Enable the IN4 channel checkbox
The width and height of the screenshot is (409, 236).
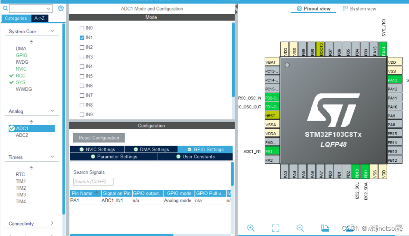82,67
